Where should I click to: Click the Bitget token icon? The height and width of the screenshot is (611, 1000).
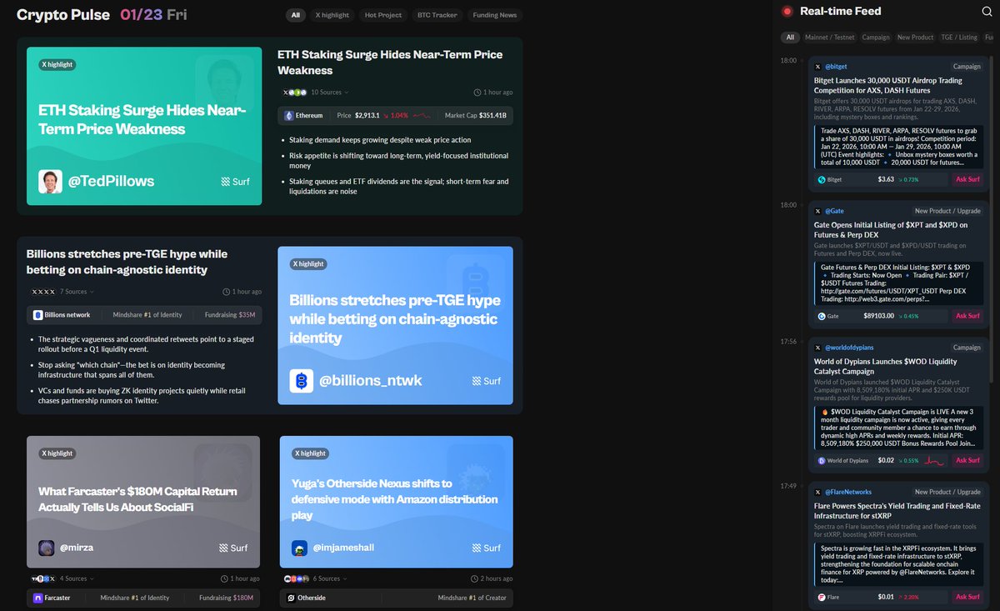click(822, 179)
